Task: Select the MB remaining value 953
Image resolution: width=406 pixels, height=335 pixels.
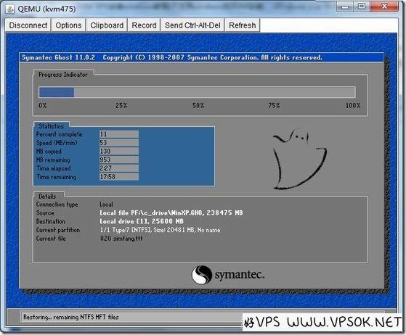Action: coord(119,160)
